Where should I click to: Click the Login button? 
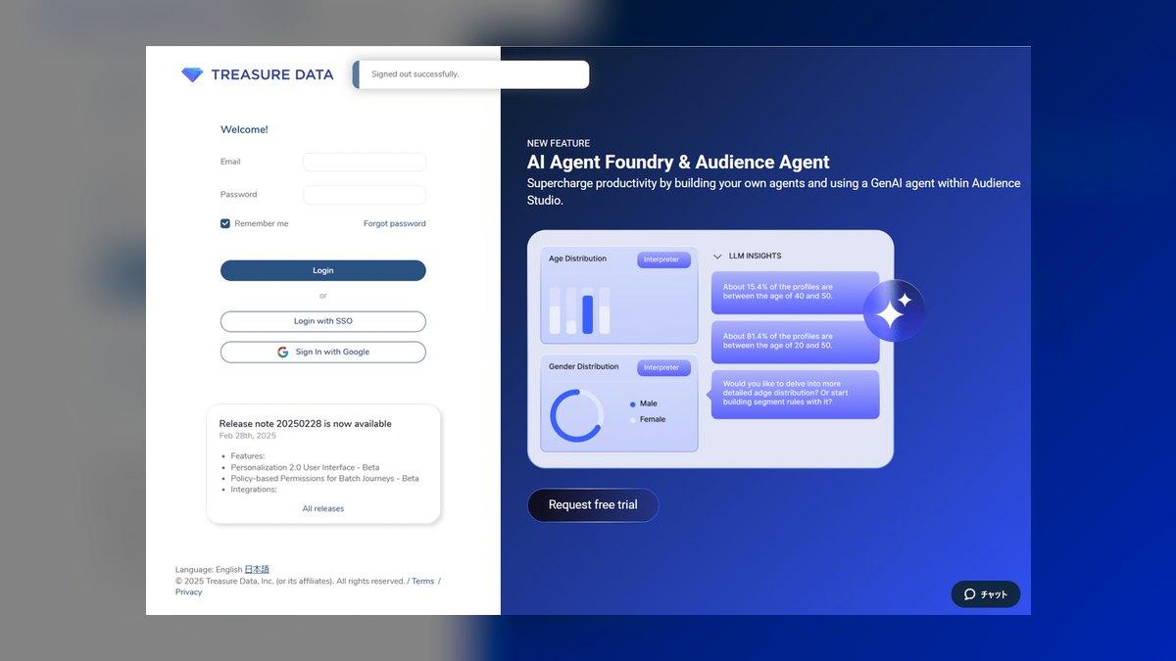click(x=323, y=270)
